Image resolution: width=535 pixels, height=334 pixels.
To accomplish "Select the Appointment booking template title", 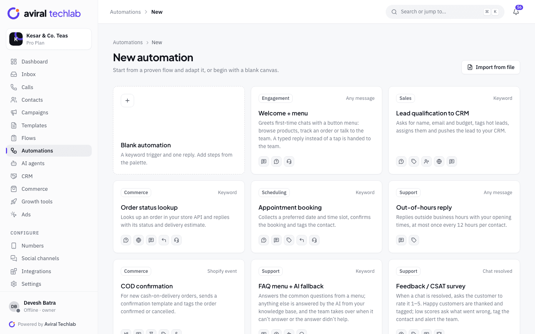I will click(x=290, y=207).
